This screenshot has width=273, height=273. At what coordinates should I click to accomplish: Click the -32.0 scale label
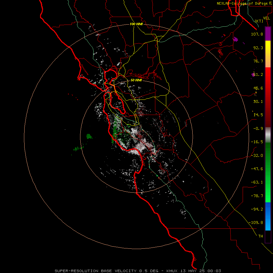point(257,156)
